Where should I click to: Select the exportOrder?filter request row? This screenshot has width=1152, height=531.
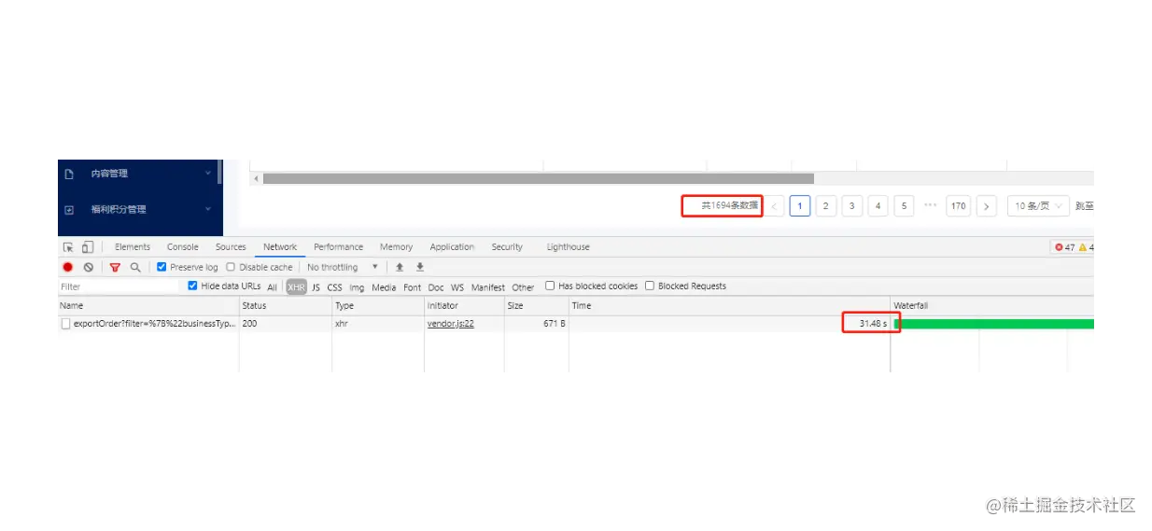point(575,324)
